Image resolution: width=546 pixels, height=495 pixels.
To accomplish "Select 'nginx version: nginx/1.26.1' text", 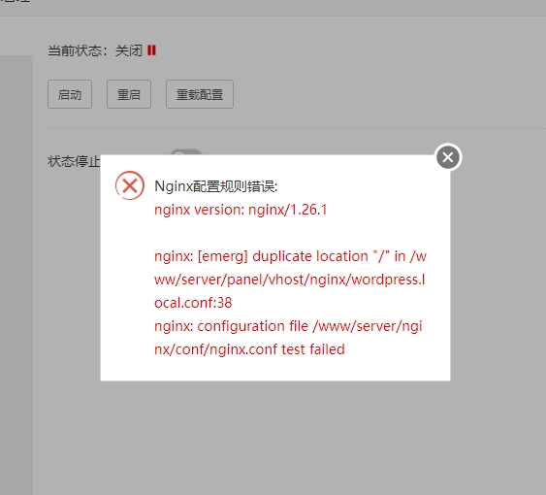I will [241, 210].
